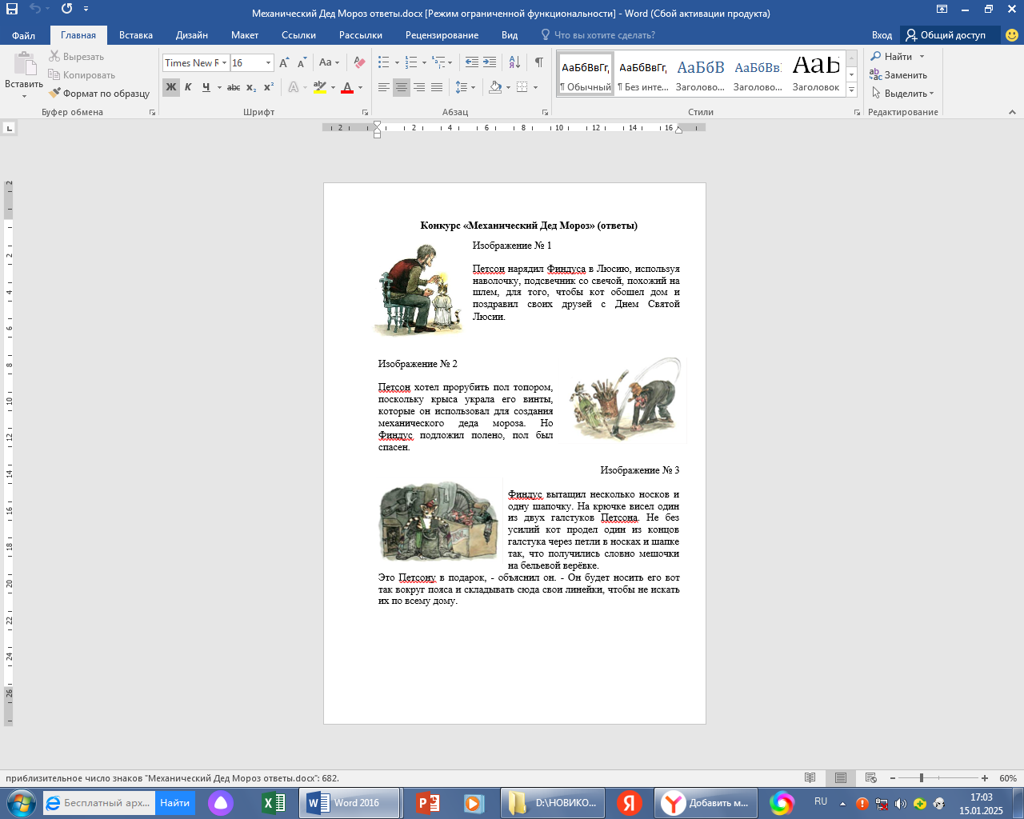Viewport: 1024px width, 819px height.
Task: Clear all formatting with eraser icon
Action: (359, 62)
